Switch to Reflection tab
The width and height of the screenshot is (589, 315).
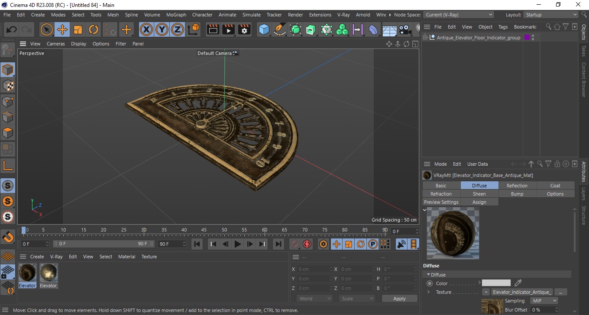[x=517, y=186]
